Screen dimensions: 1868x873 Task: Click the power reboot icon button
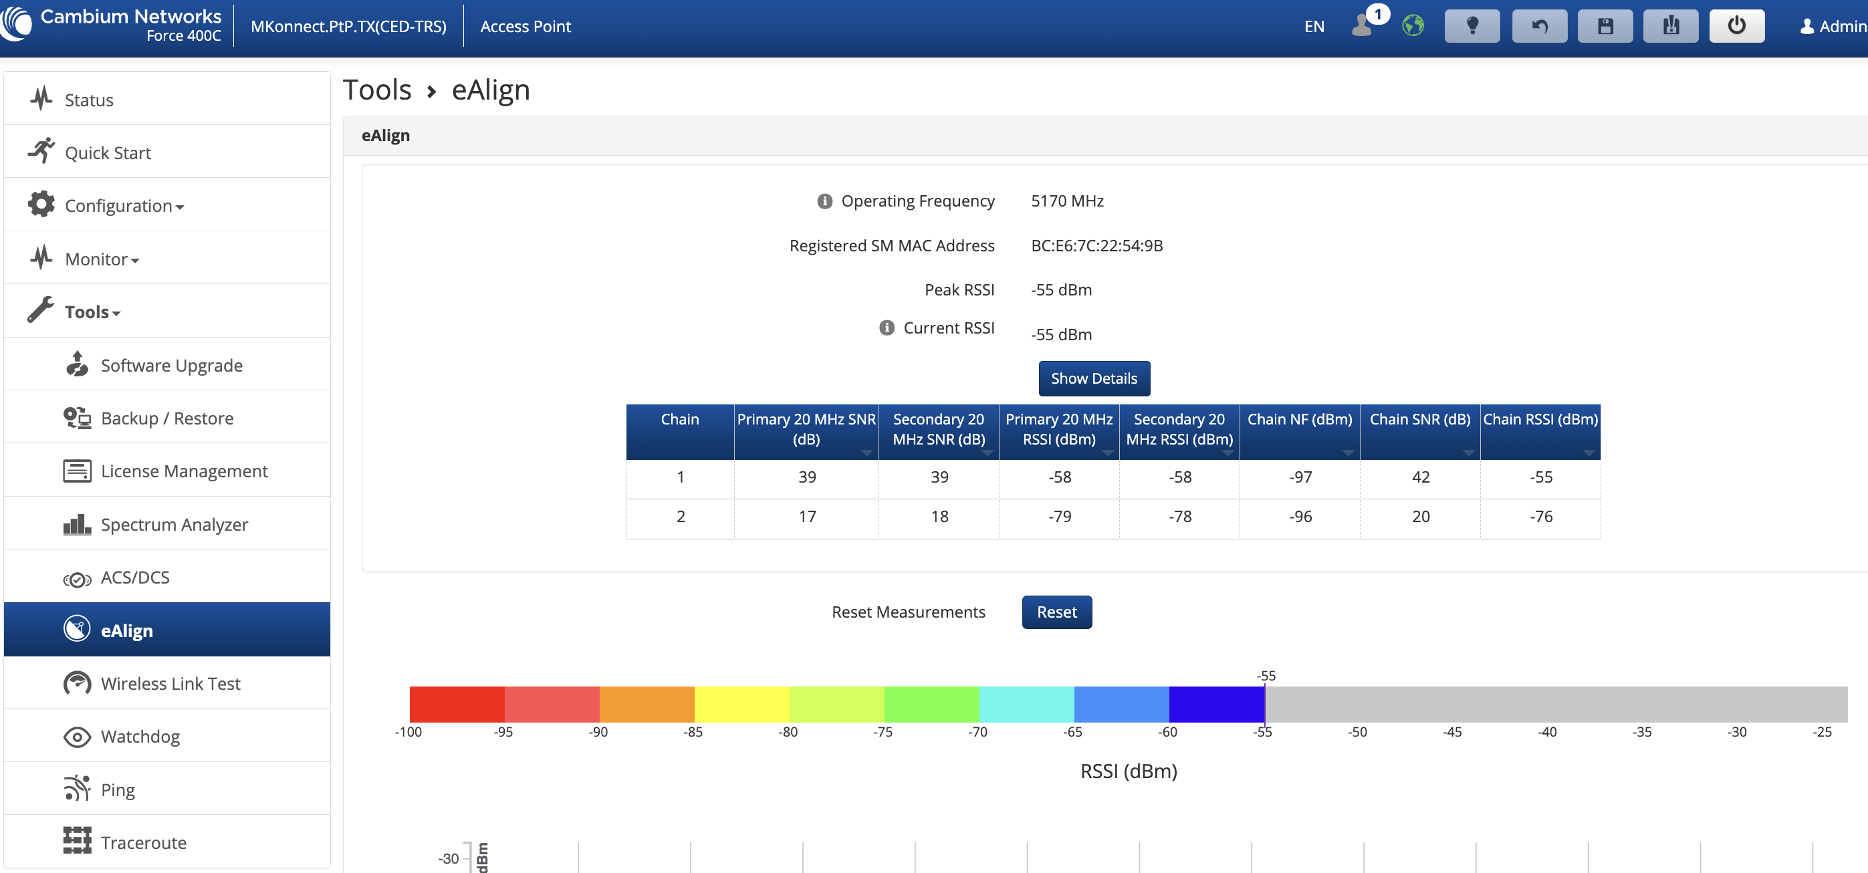pyautogui.click(x=1736, y=26)
